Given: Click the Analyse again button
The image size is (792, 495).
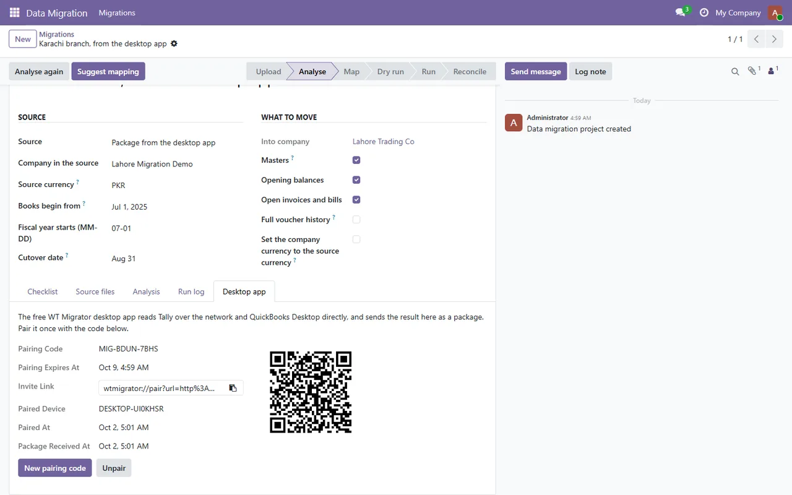Looking at the screenshot, I should pos(39,71).
